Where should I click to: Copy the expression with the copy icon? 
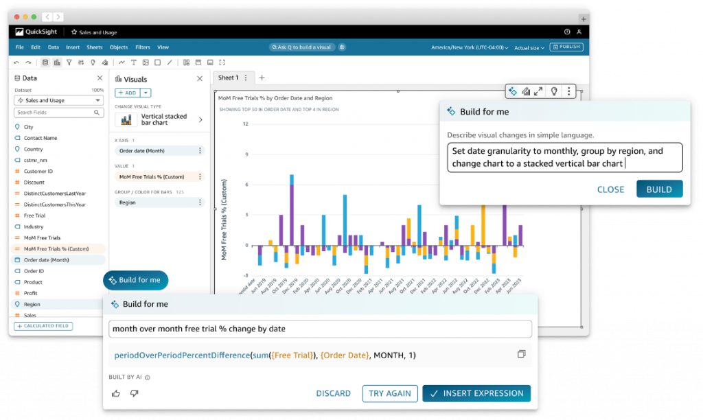[x=521, y=354]
